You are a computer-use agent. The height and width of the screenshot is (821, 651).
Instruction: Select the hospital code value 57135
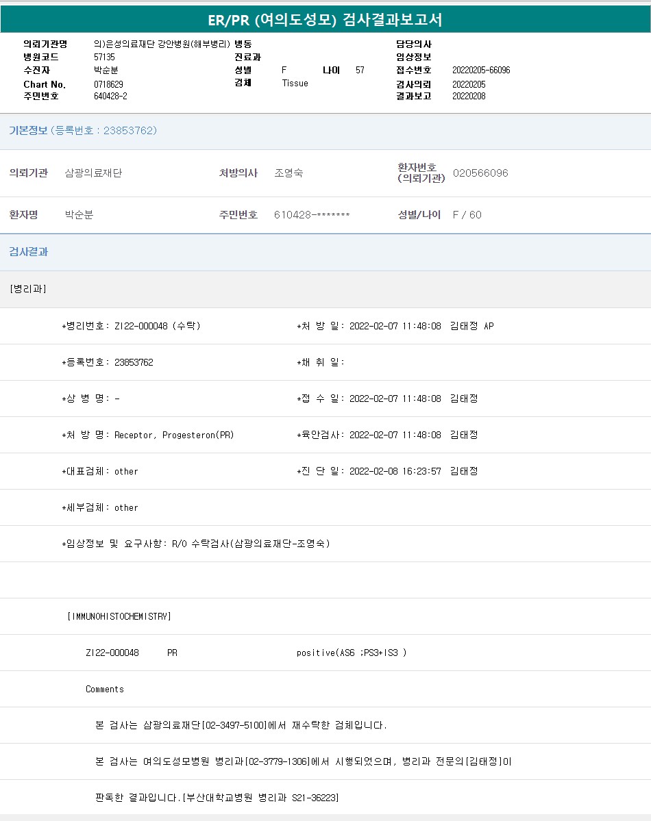click(x=104, y=57)
